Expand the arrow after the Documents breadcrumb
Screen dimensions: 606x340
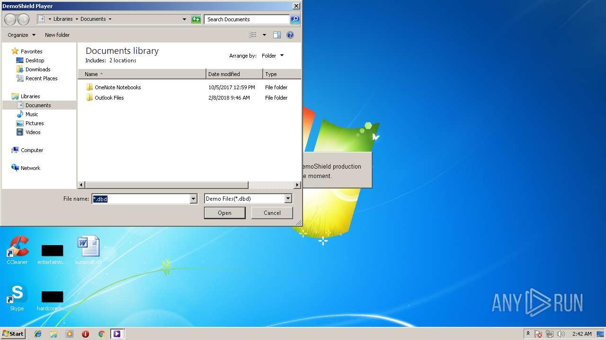[110, 19]
